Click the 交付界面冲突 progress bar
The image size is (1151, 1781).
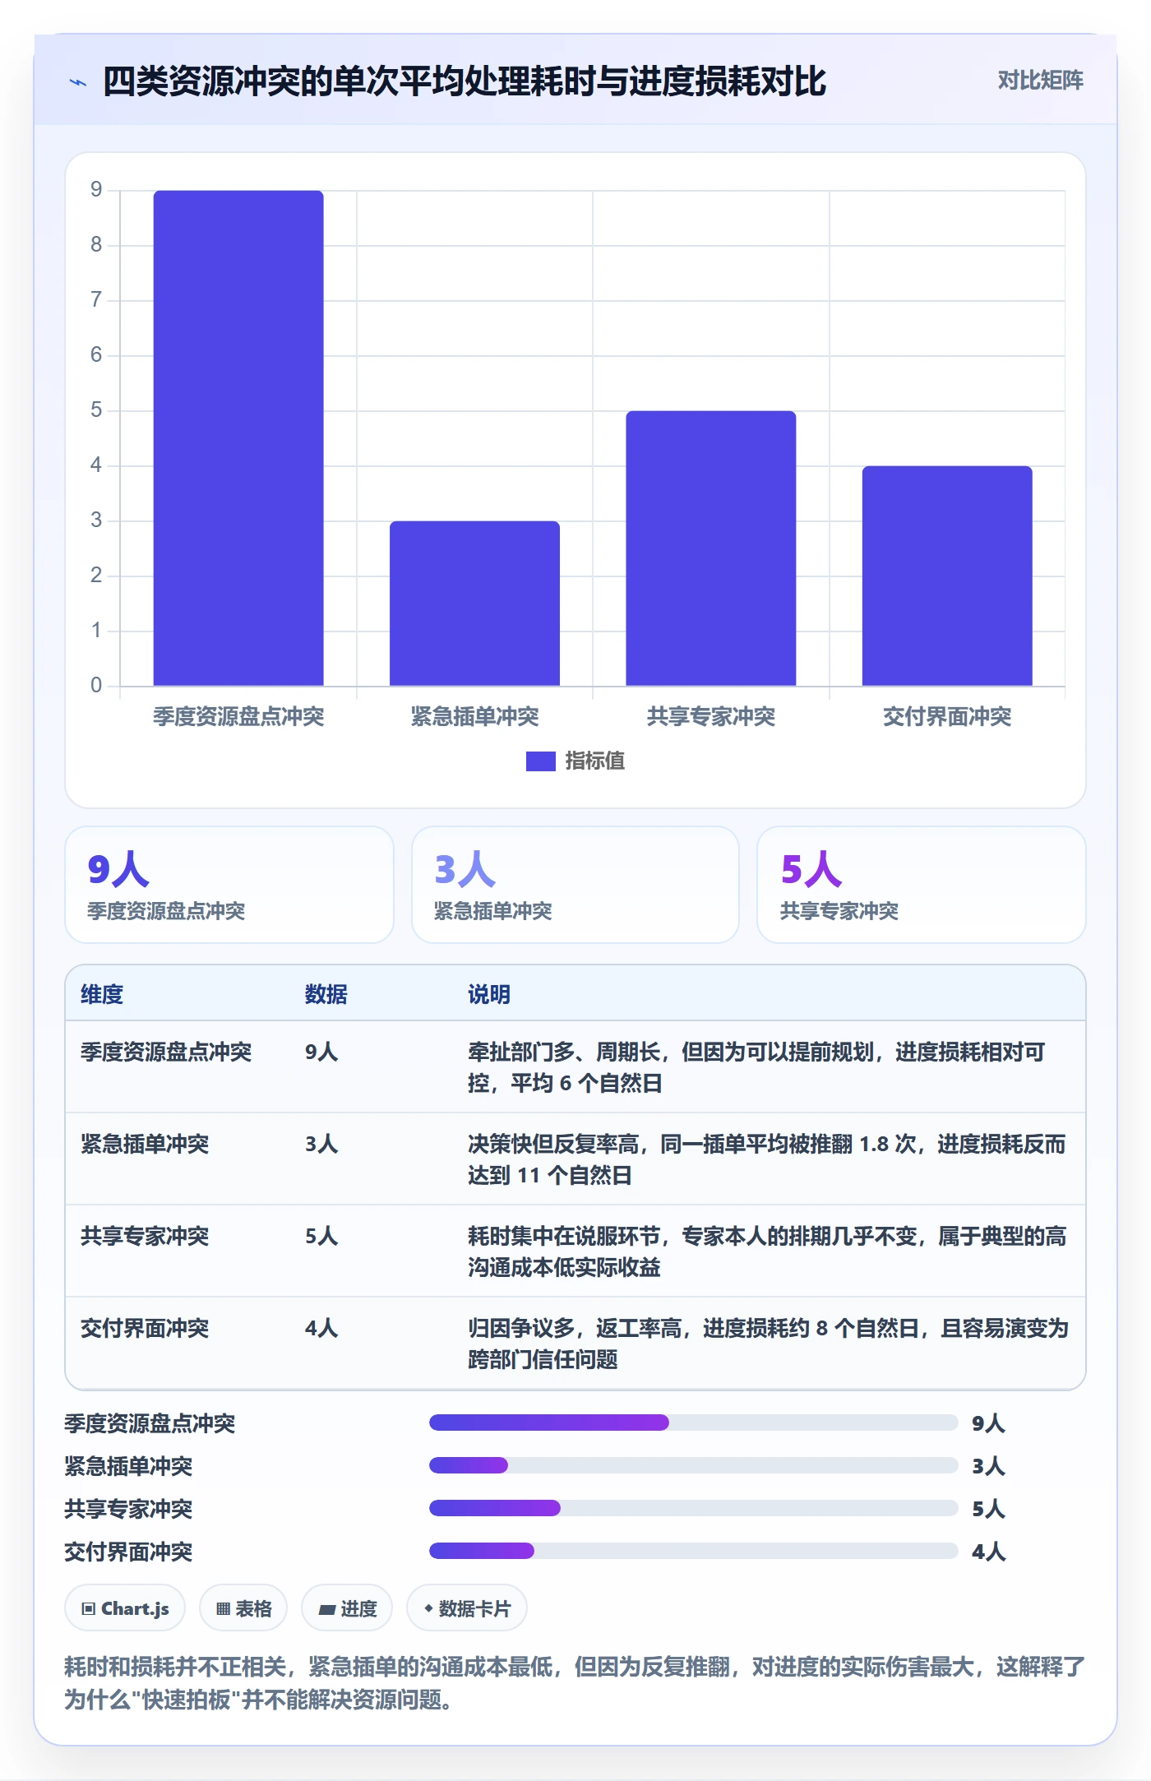pos(694,1551)
